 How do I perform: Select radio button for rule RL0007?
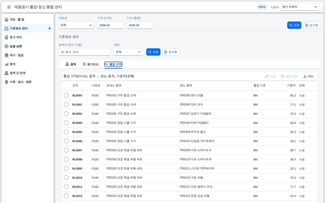[x=66, y=150]
